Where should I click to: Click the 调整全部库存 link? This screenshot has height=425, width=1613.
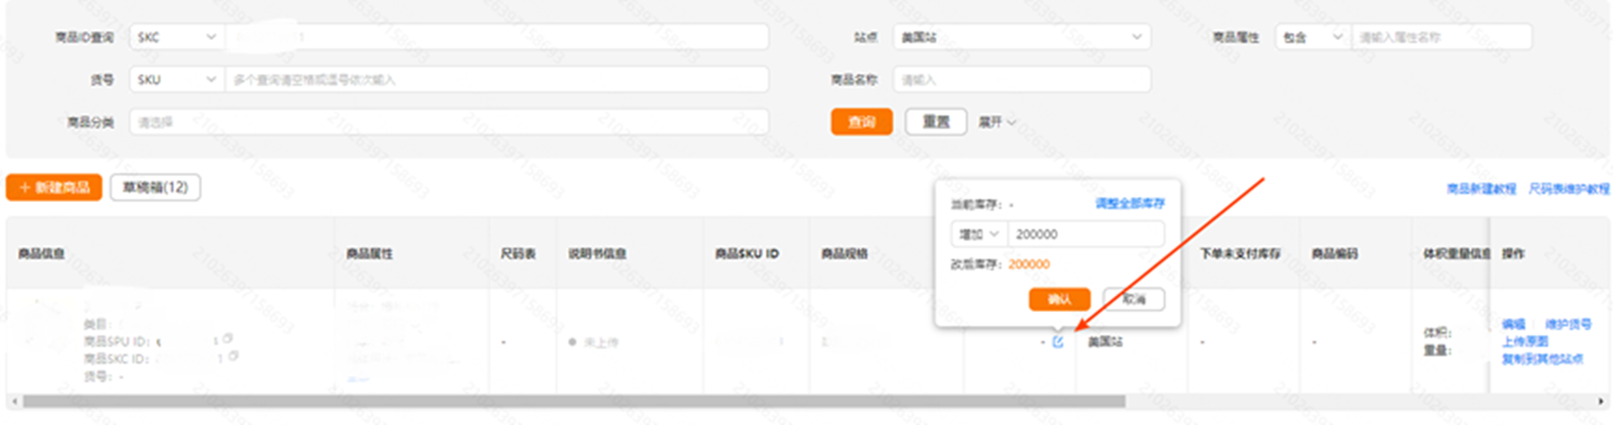click(x=1130, y=204)
